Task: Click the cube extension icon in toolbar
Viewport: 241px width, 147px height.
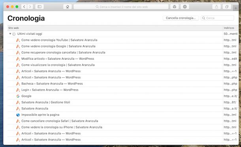Action: (175, 7)
